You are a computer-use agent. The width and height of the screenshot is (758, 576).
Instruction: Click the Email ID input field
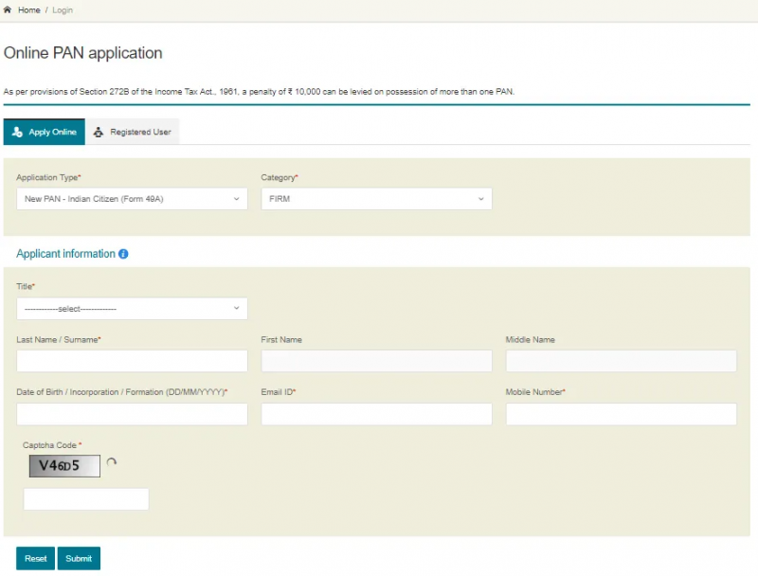376,414
